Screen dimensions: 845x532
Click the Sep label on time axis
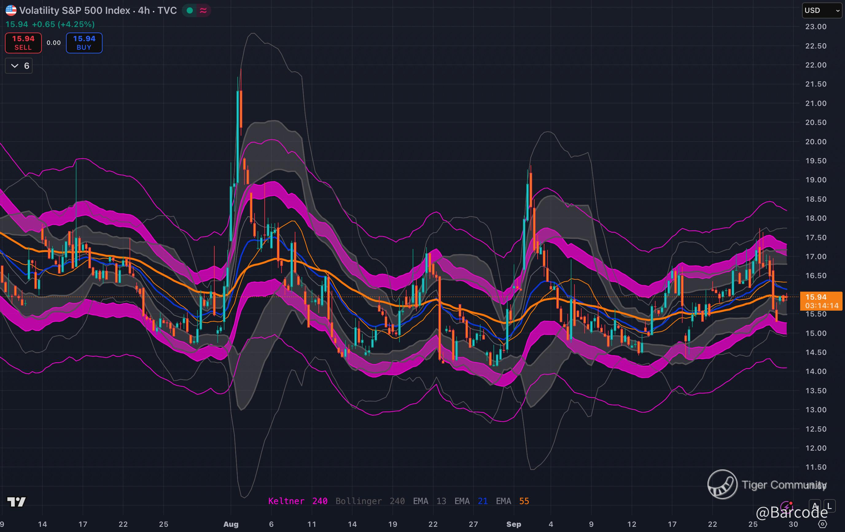(x=513, y=524)
